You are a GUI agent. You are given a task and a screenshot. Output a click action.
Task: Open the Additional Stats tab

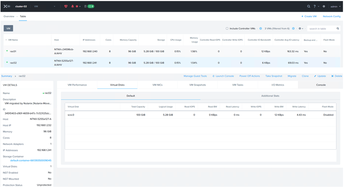click(x=270, y=96)
